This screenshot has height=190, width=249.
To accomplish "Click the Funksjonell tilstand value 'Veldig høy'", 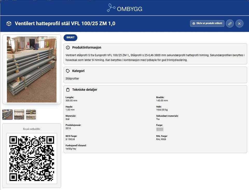I will (71, 149).
